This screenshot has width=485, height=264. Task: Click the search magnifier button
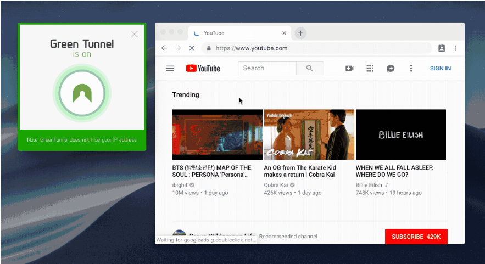coord(310,68)
